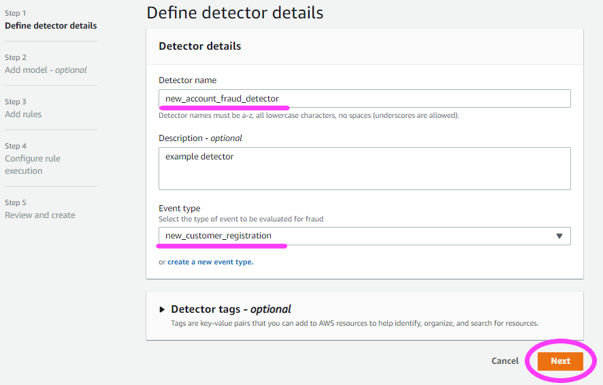Click the Description text area

[x=365, y=168]
